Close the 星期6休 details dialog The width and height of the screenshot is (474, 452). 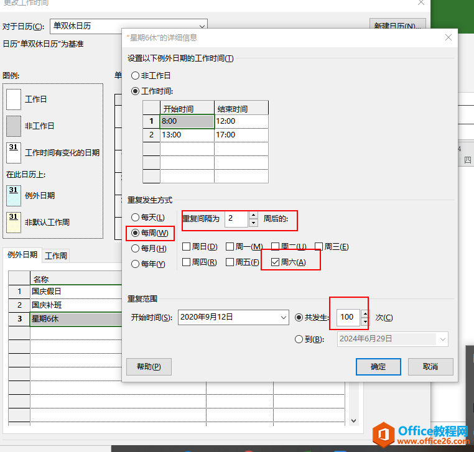pos(447,37)
